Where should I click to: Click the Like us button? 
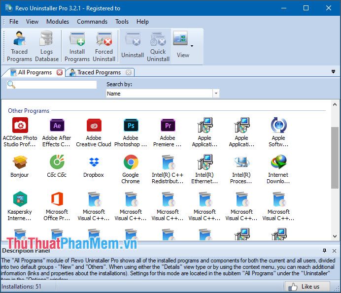[307, 287]
